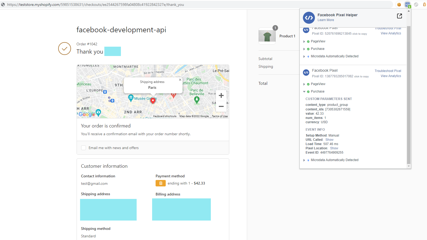
Task: Click the Order #1042 text
Action: point(87,44)
